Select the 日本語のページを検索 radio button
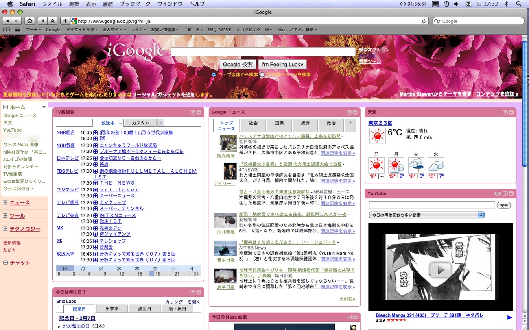529x330 pixels. (x=262, y=75)
